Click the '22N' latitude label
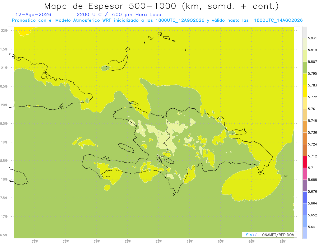The width and height of the screenshot is (317, 245). click(3, 30)
